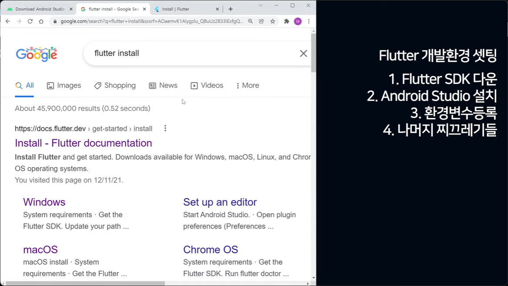Open Install - Flutter documentation link

pyautogui.click(x=83, y=143)
